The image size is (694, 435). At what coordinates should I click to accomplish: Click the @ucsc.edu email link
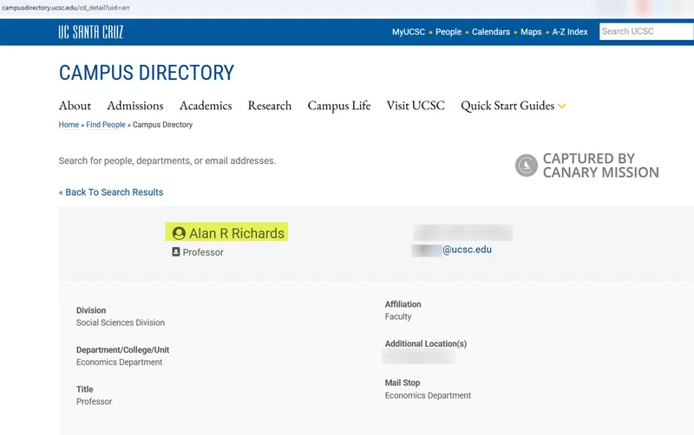click(x=467, y=250)
